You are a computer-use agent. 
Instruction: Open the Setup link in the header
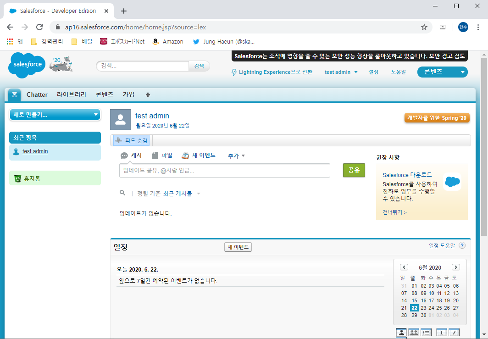pos(373,72)
